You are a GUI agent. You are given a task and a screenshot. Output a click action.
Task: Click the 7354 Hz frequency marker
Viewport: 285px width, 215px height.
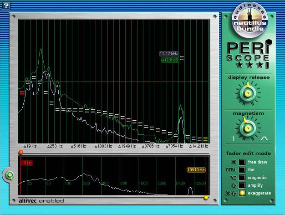(174, 147)
